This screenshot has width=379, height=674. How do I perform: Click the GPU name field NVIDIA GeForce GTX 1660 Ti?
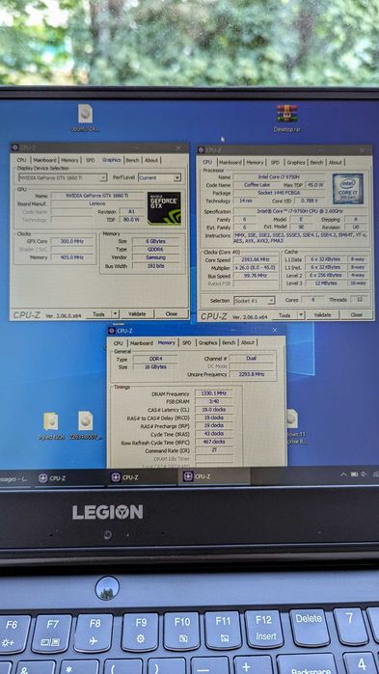[98, 196]
